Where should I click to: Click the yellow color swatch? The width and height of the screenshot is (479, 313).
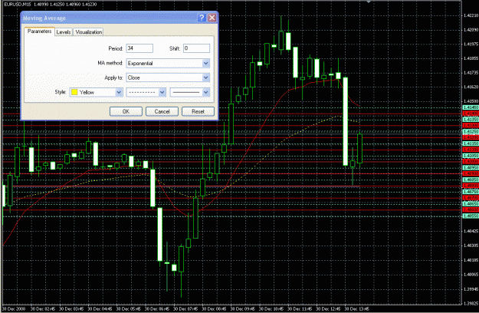(74, 92)
